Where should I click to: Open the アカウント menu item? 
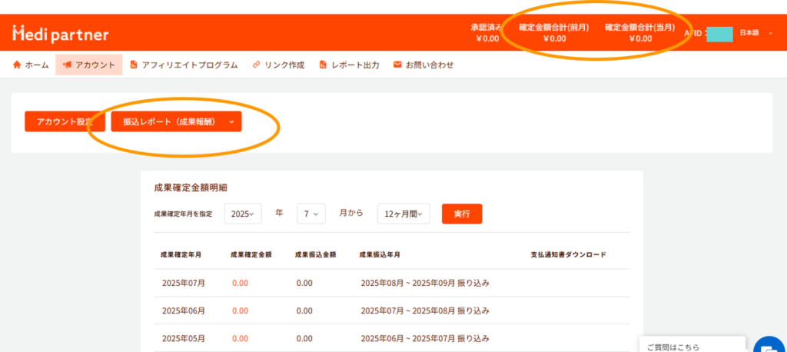89,65
